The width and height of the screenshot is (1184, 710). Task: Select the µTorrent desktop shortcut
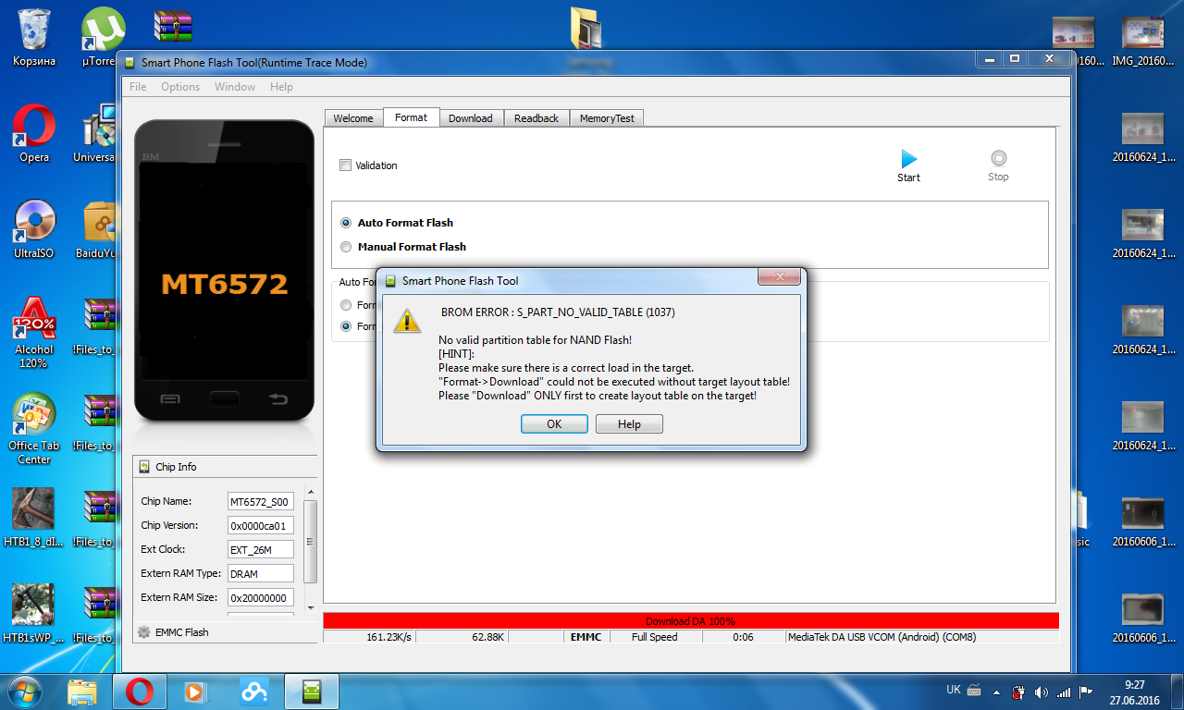coord(102,29)
